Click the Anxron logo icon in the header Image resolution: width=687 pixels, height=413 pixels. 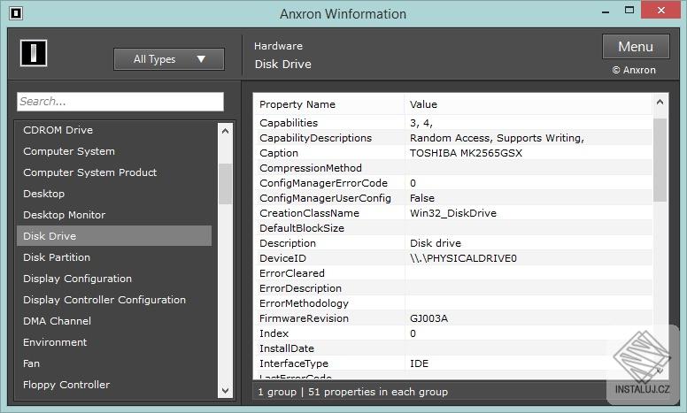coord(34,53)
